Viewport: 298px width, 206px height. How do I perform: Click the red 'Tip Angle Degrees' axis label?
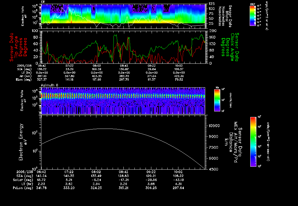coord(17,47)
